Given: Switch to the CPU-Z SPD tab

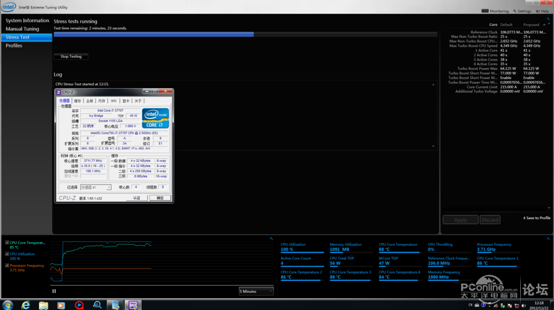Looking at the screenshot, I should pos(114,101).
